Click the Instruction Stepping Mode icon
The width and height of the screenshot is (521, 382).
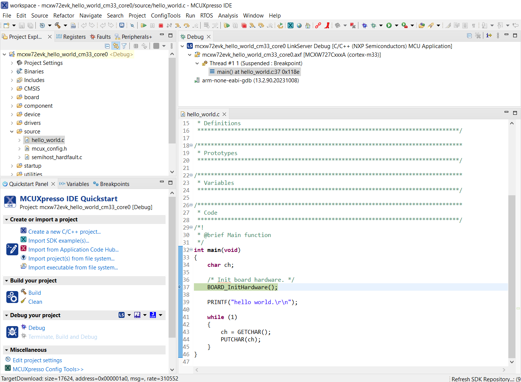click(x=489, y=35)
